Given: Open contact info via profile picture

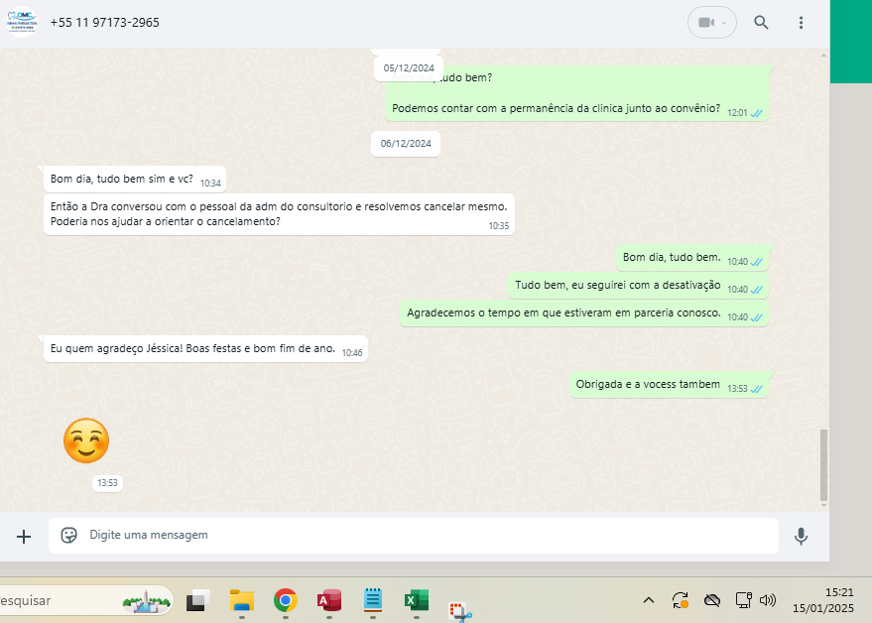Looking at the screenshot, I should [21, 22].
